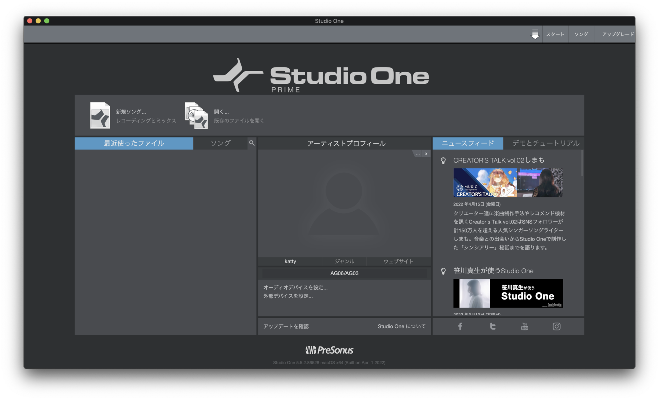Click the アーティストプロフィール panel header
The image size is (659, 400).
tap(344, 143)
